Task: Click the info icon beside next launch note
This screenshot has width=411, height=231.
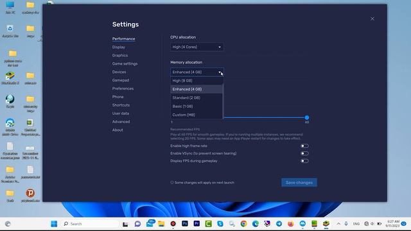Action: tap(172, 182)
